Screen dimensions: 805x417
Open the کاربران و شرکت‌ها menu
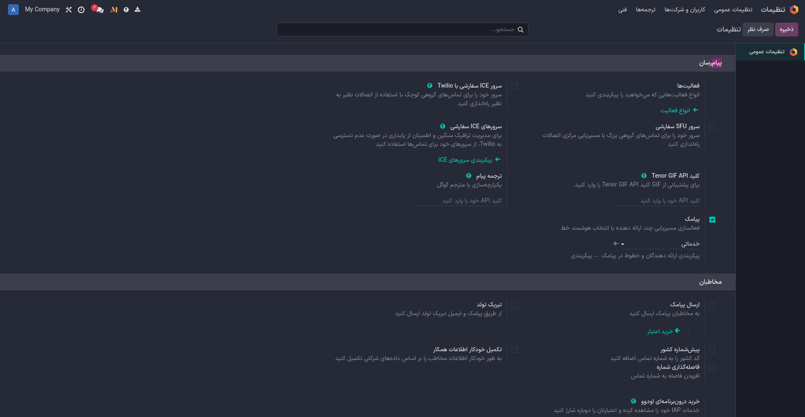[685, 10]
